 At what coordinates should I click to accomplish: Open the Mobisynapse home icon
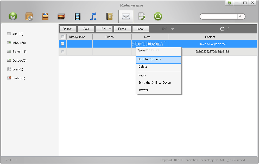13,16
